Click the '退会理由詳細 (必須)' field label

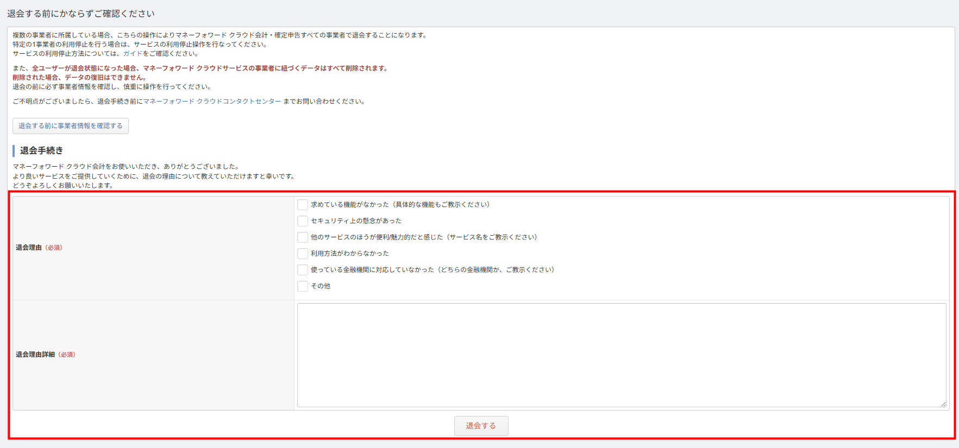[x=46, y=355]
